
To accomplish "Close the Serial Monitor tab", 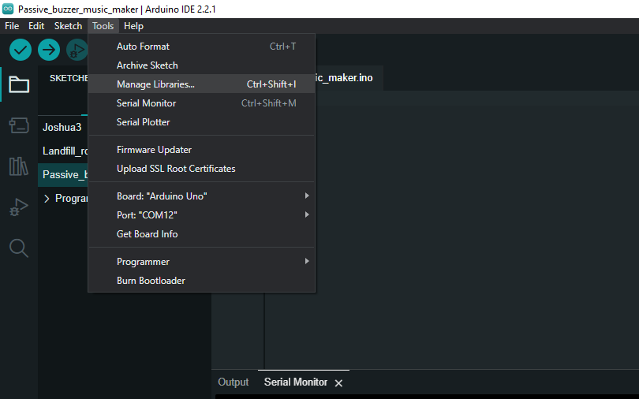I will click(x=338, y=383).
